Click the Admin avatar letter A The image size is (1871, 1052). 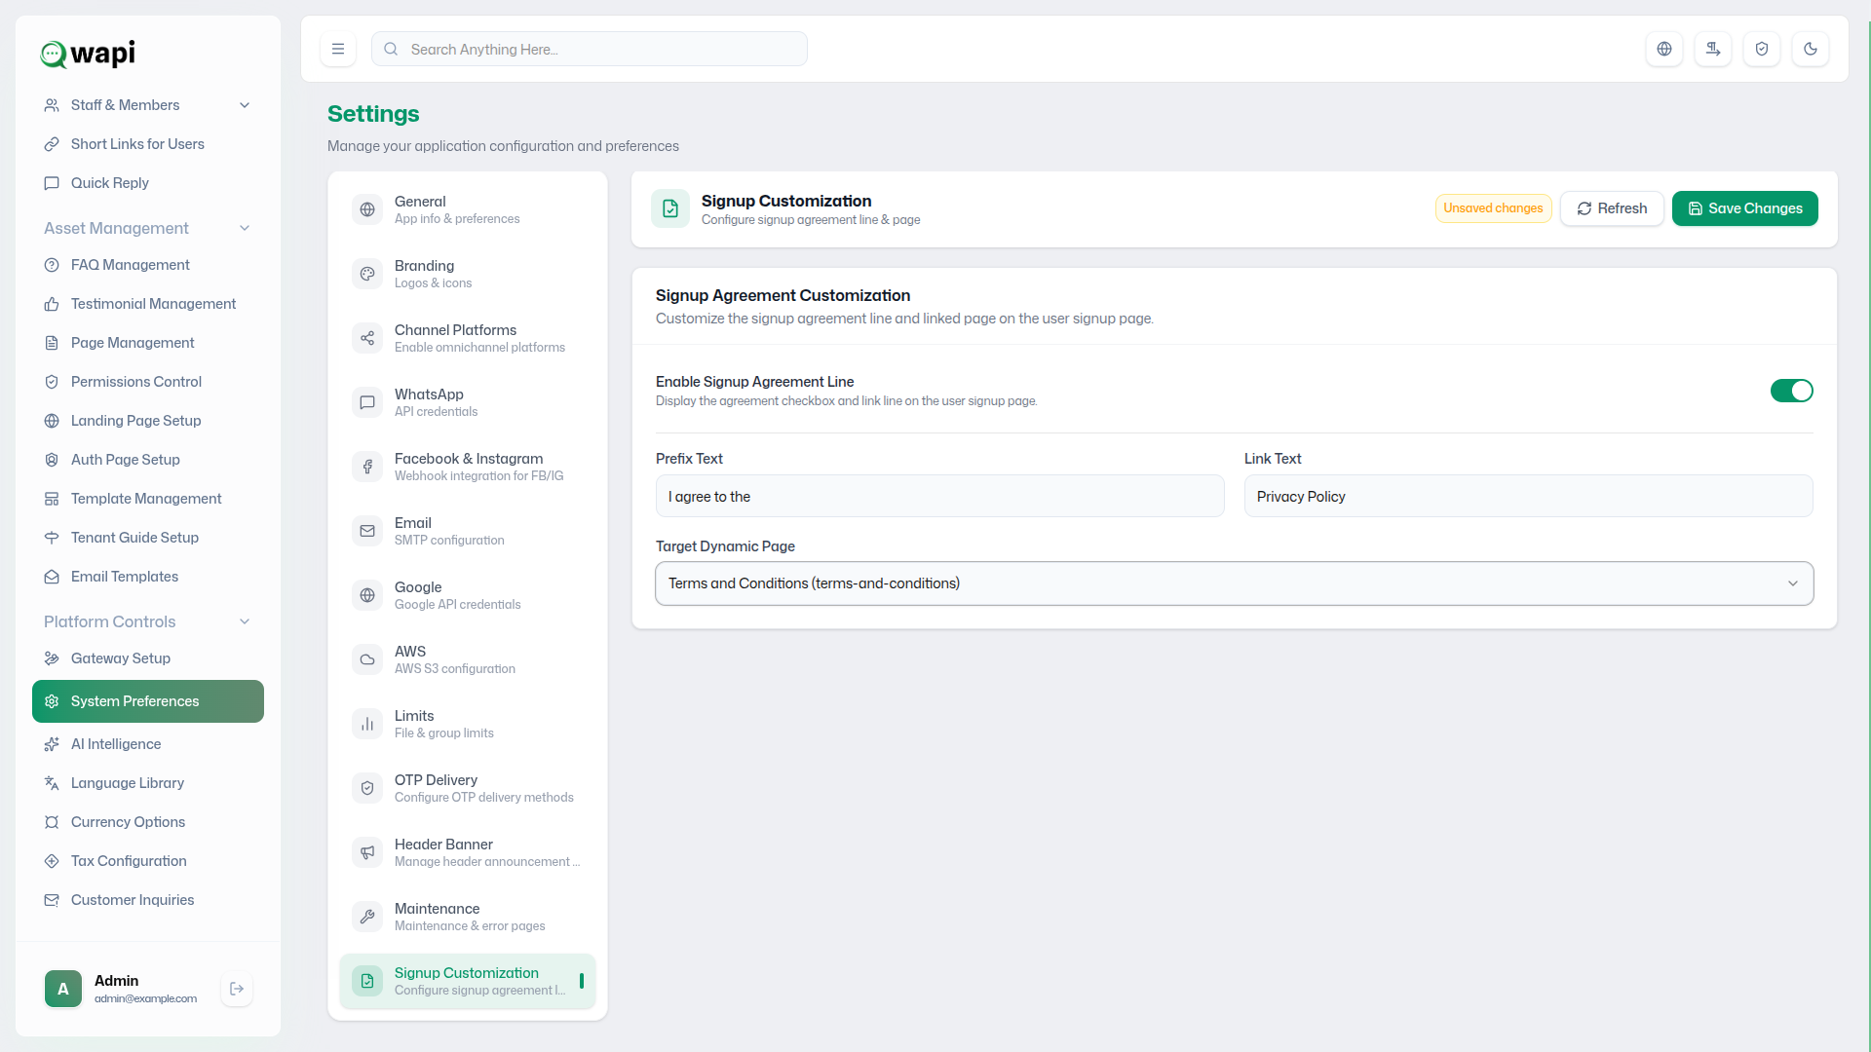pyautogui.click(x=63, y=989)
